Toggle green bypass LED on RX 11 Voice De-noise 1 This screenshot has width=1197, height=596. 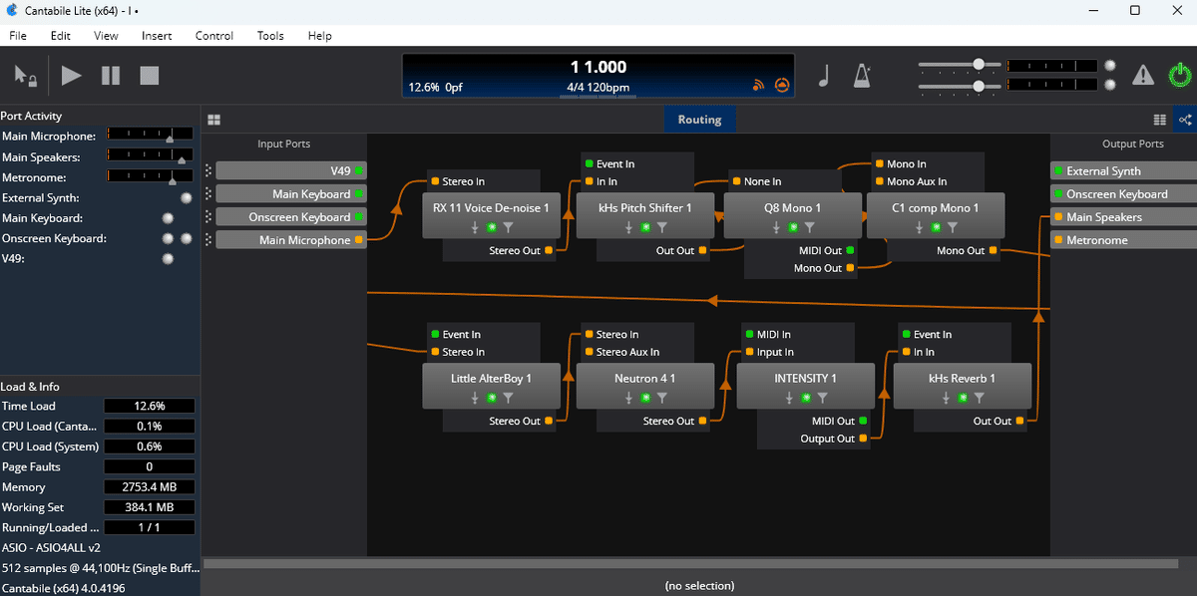coord(492,228)
